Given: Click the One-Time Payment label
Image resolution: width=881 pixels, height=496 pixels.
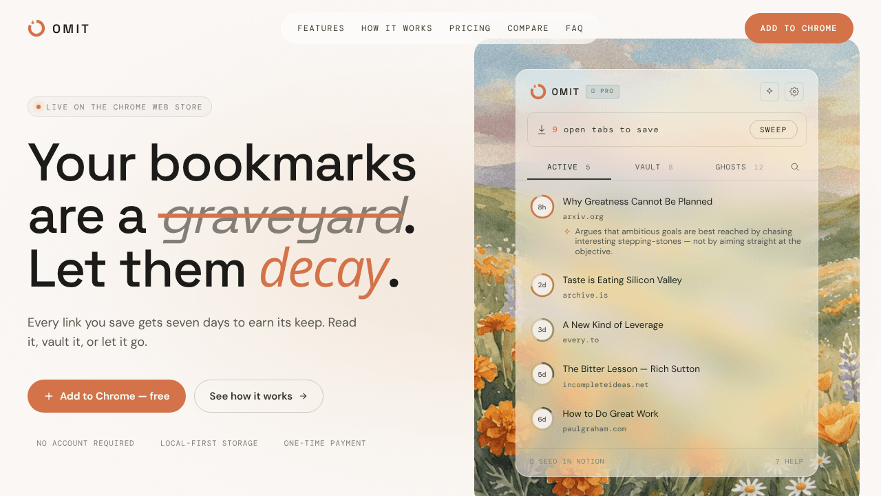Looking at the screenshot, I should click(x=325, y=444).
